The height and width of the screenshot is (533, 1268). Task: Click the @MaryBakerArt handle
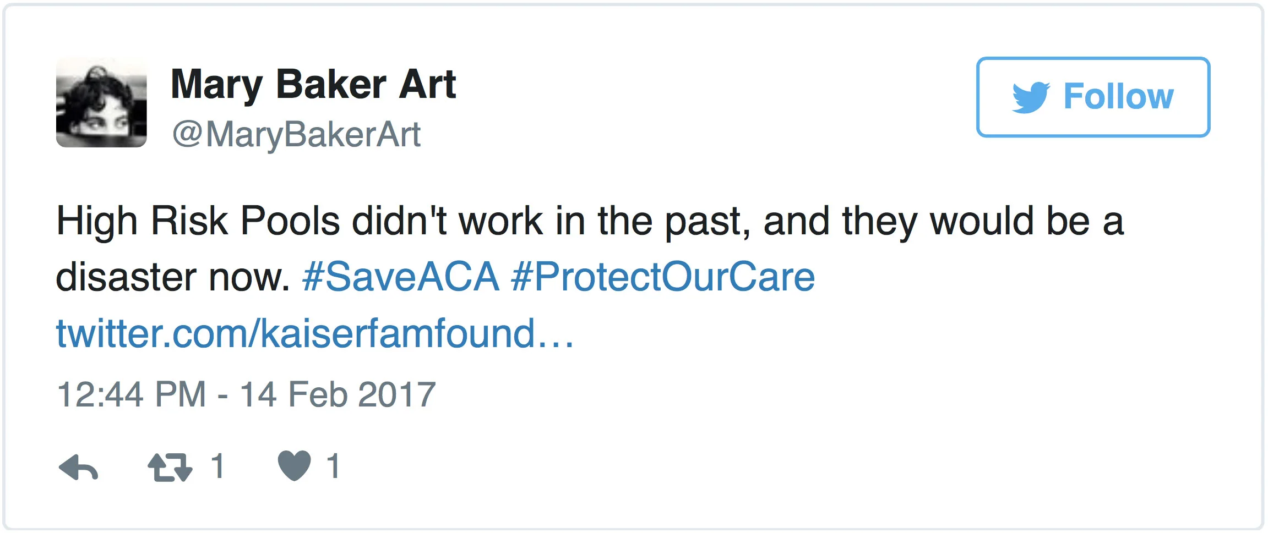(296, 135)
